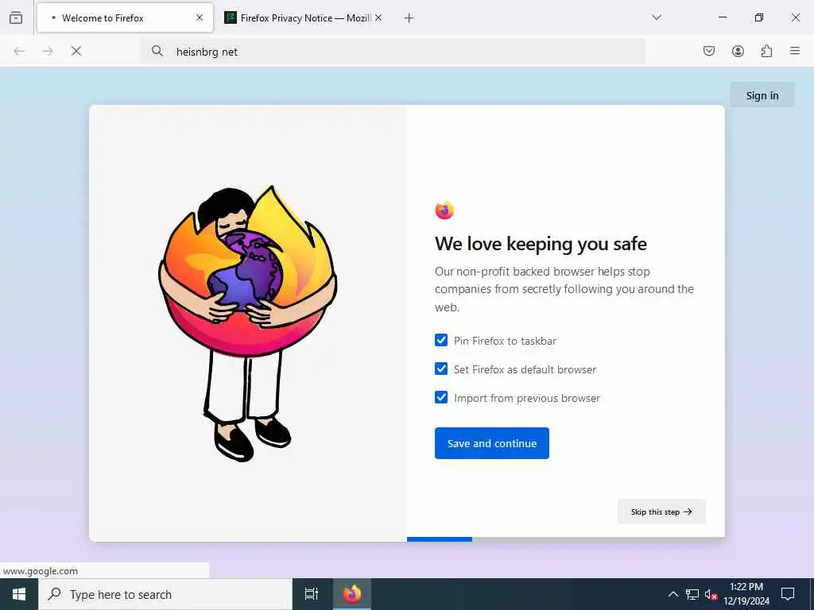Click the Firefox taskbar icon
Image resolution: width=814 pixels, height=610 pixels.
coord(352,594)
